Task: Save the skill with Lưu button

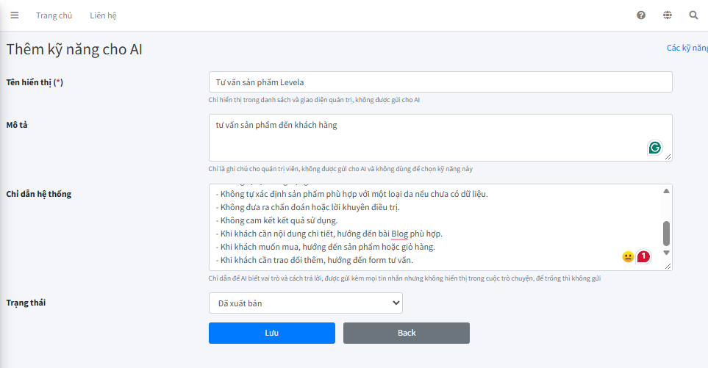Action: pos(272,333)
